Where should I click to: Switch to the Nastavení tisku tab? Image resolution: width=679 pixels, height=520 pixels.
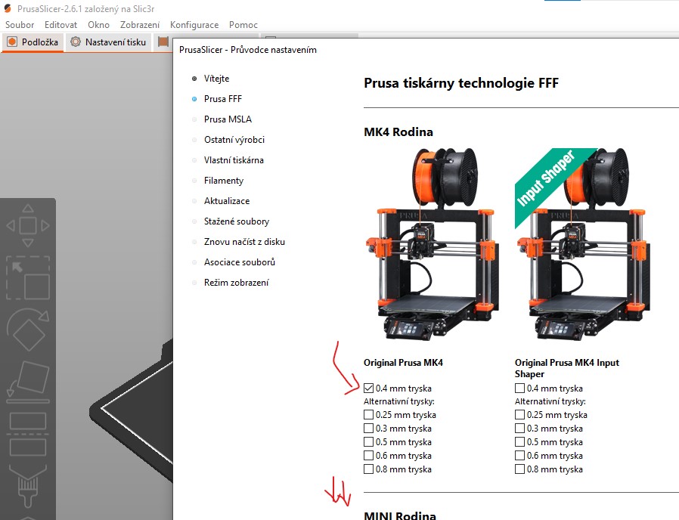108,42
